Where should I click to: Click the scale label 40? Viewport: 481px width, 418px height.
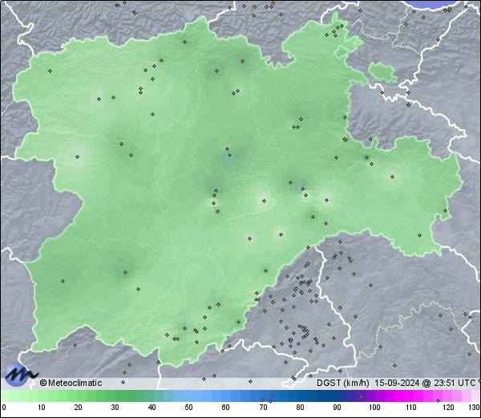pos(152,408)
